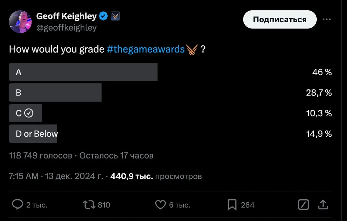
Task: Click the @geoffkeighley handle
Action: point(66,28)
